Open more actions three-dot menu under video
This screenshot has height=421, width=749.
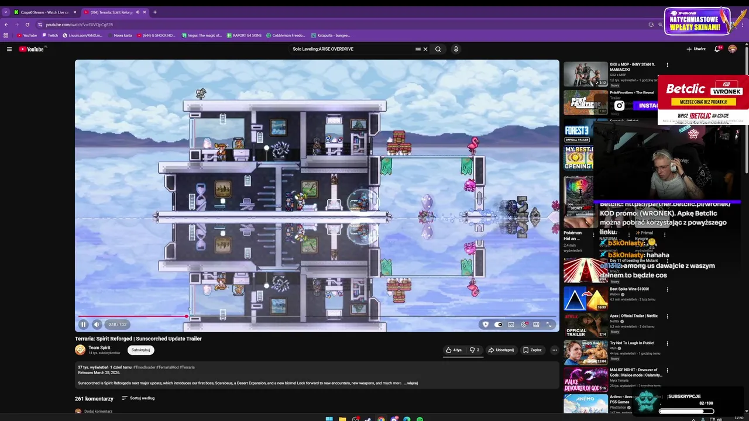[555, 350]
